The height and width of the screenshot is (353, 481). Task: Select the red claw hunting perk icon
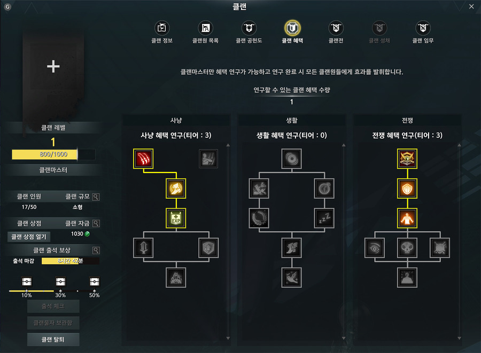click(x=143, y=159)
